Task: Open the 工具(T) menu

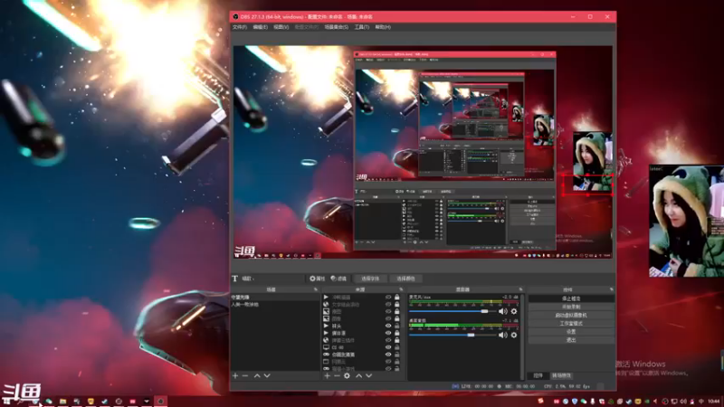Action: point(362,27)
